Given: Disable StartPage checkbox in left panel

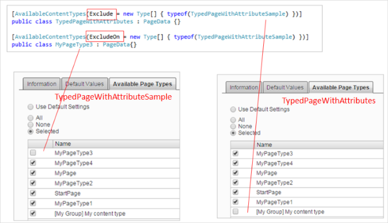Looking at the screenshot, I should pos(33,193).
